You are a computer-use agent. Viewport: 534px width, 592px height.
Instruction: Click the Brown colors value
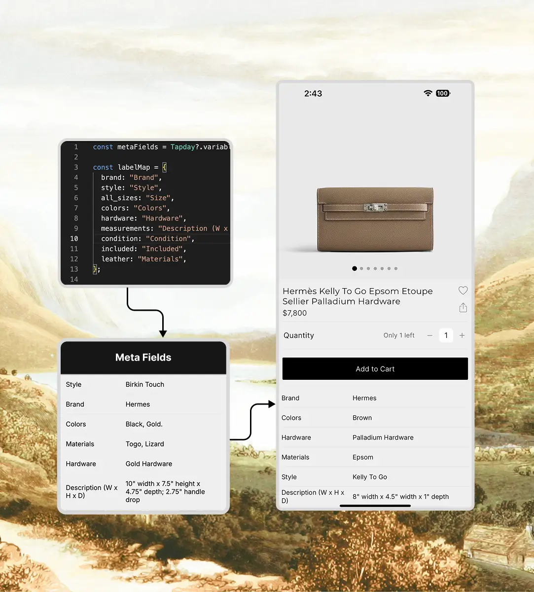click(x=362, y=418)
